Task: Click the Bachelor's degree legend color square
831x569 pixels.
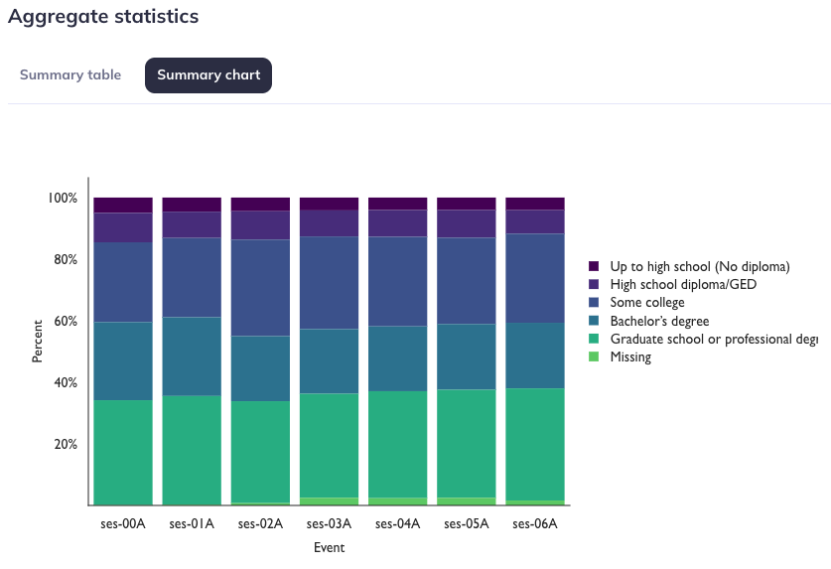Action: pyautogui.click(x=594, y=321)
